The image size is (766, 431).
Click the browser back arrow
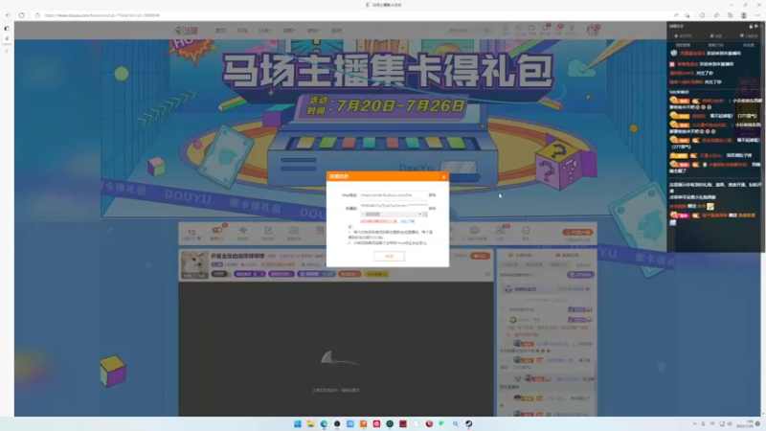coord(8,15)
